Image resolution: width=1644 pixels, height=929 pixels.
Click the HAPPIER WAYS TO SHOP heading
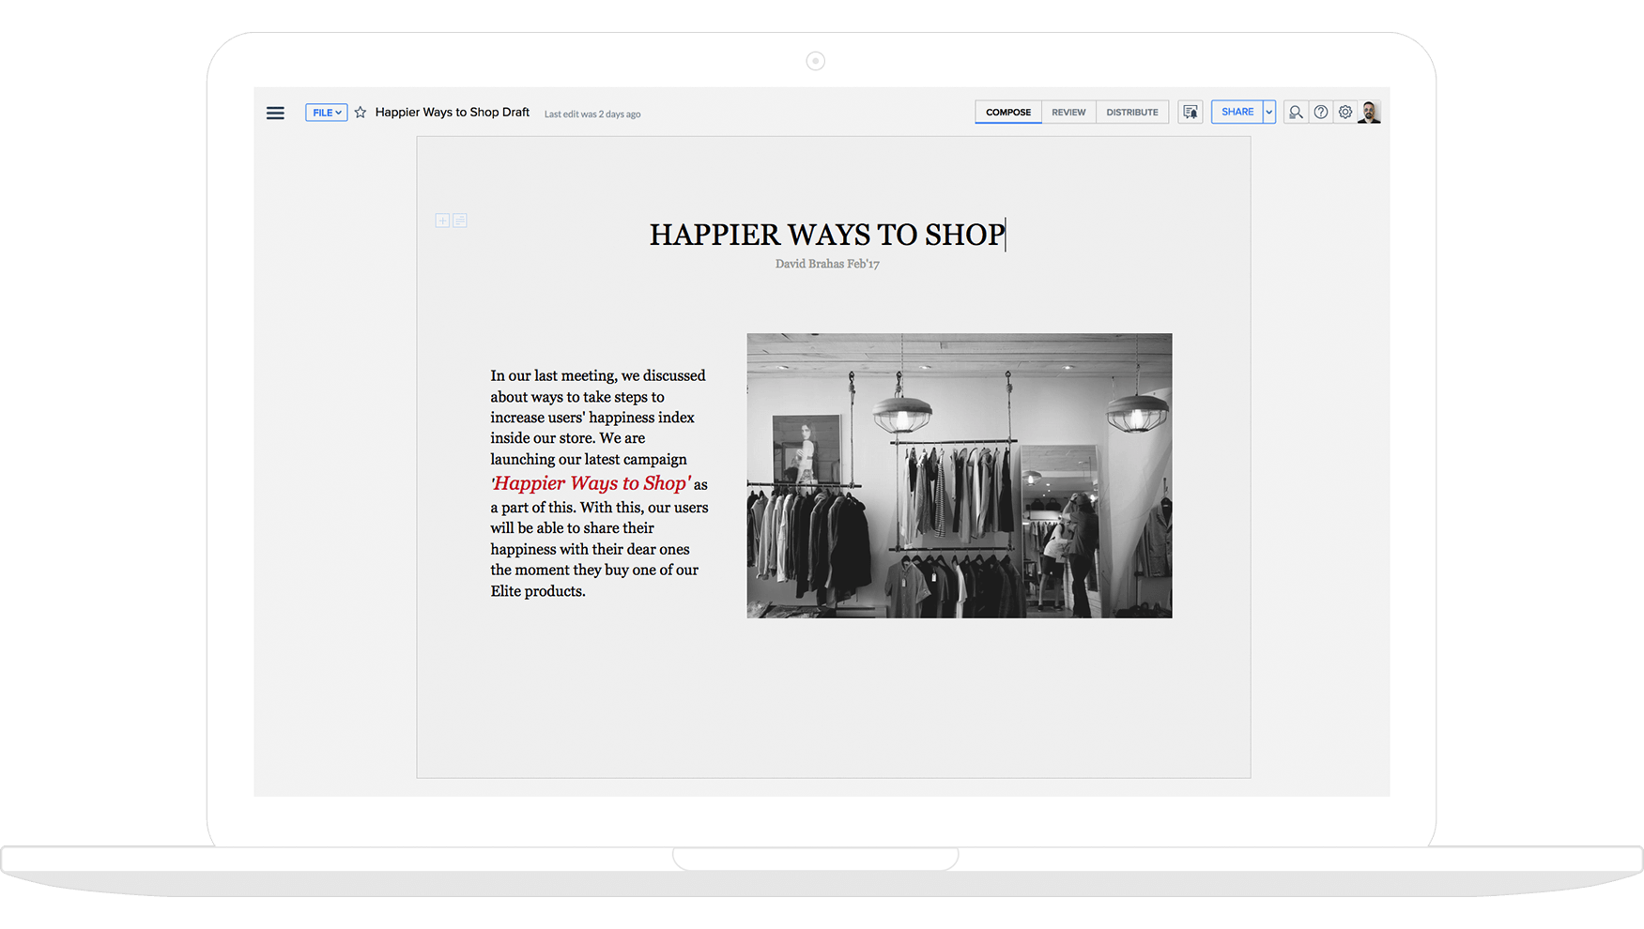[826, 235]
